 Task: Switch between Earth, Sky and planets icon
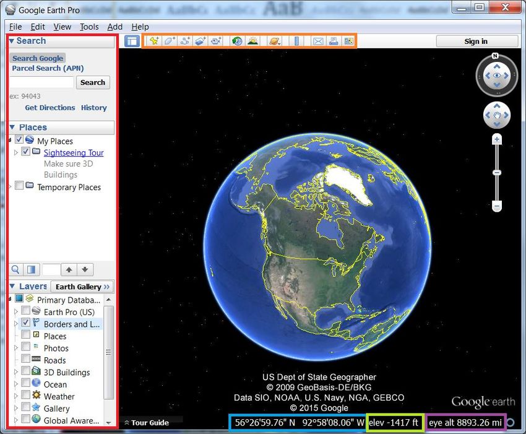click(x=274, y=41)
